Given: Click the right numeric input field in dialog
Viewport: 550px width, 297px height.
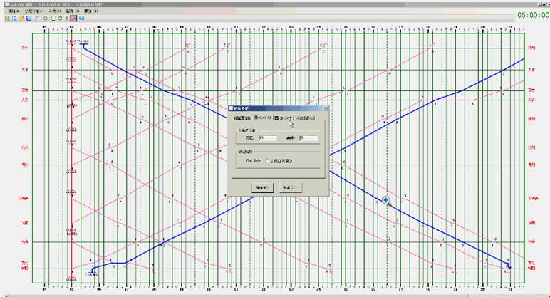Looking at the screenshot, I should click(309, 138).
